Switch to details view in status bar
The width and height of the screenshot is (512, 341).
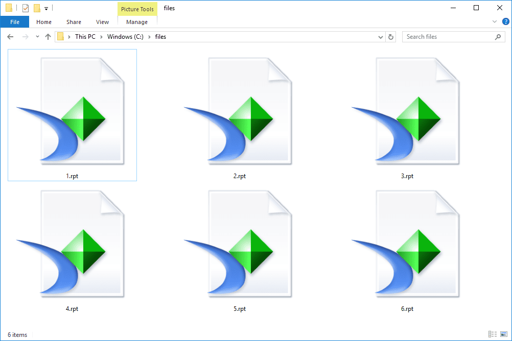coord(492,334)
